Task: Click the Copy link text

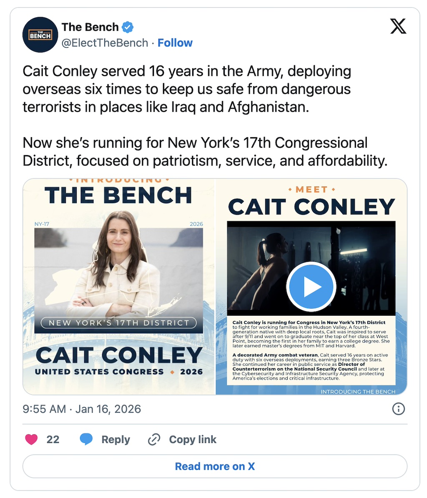Action: tap(193, 440)
